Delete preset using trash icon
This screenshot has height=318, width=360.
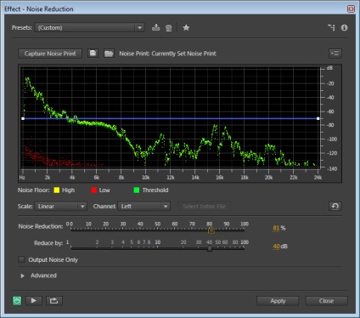(x=168, y=28)
